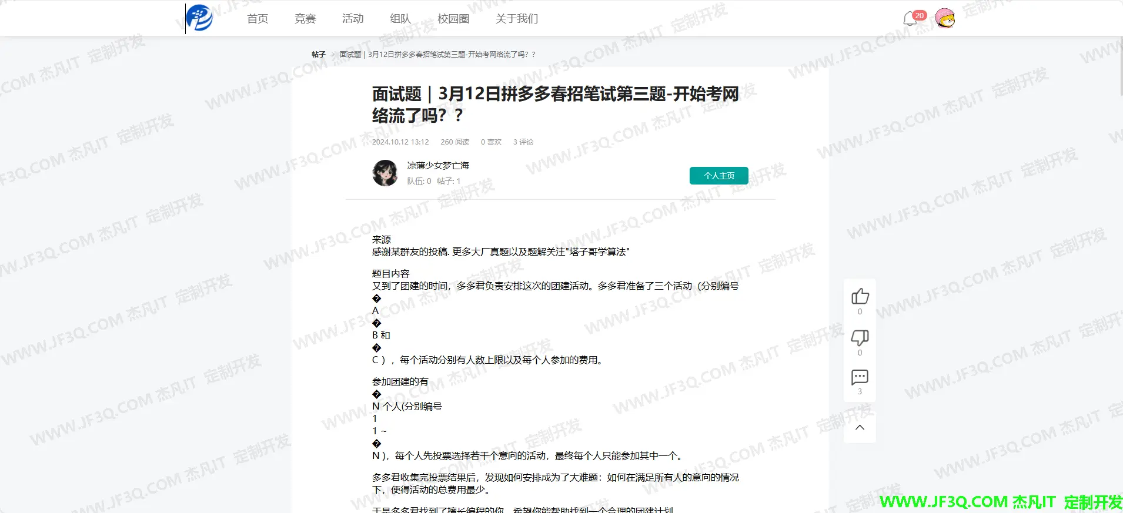This screenshot has height=513, width=1123.
Task: Click the author name 凉薄少女梦亡海
Action: [x=438, y=166]
